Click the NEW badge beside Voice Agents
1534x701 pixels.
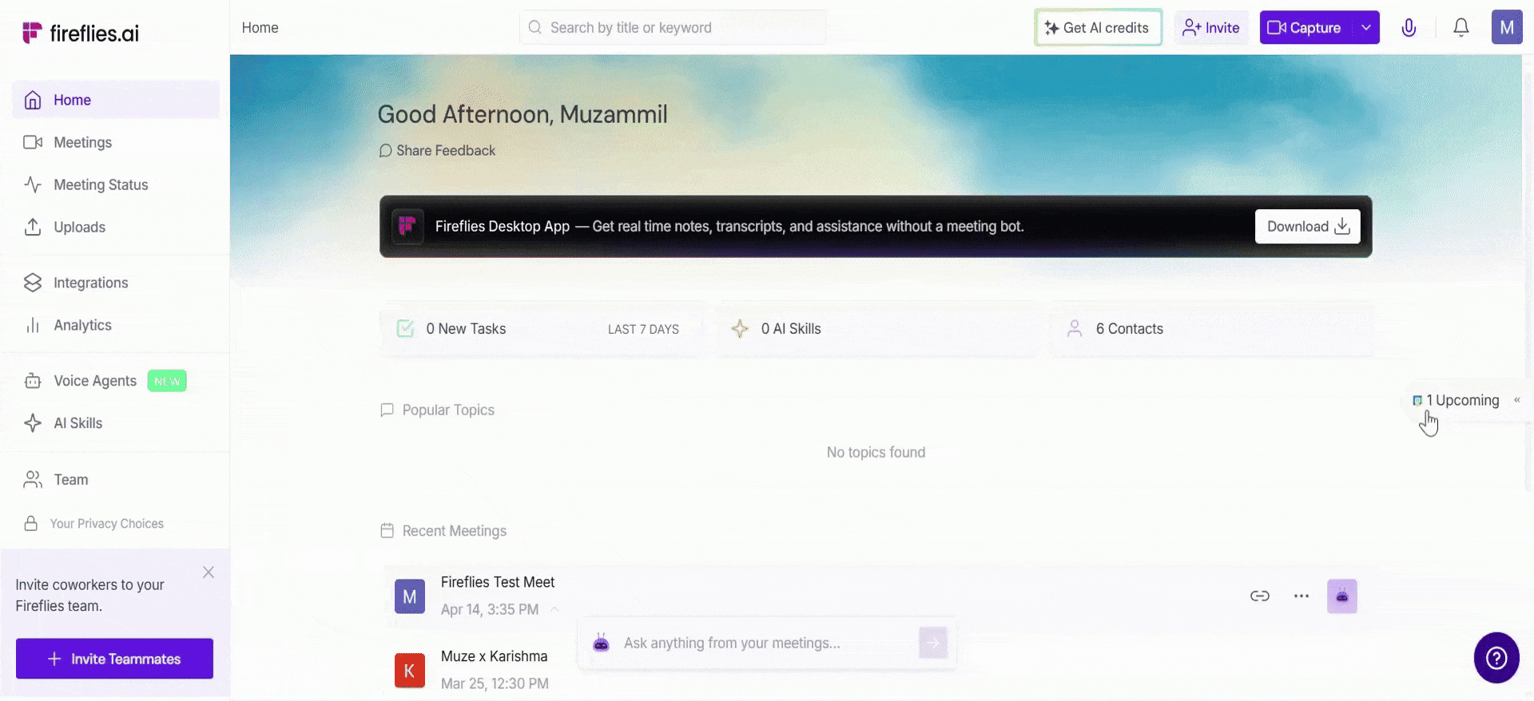[167, 381]
